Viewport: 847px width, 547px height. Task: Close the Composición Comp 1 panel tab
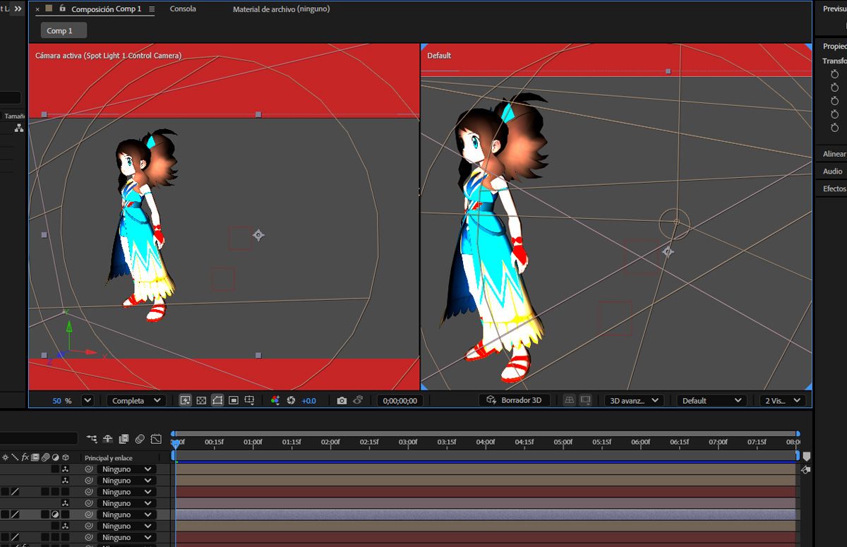[x=37, y=9]
